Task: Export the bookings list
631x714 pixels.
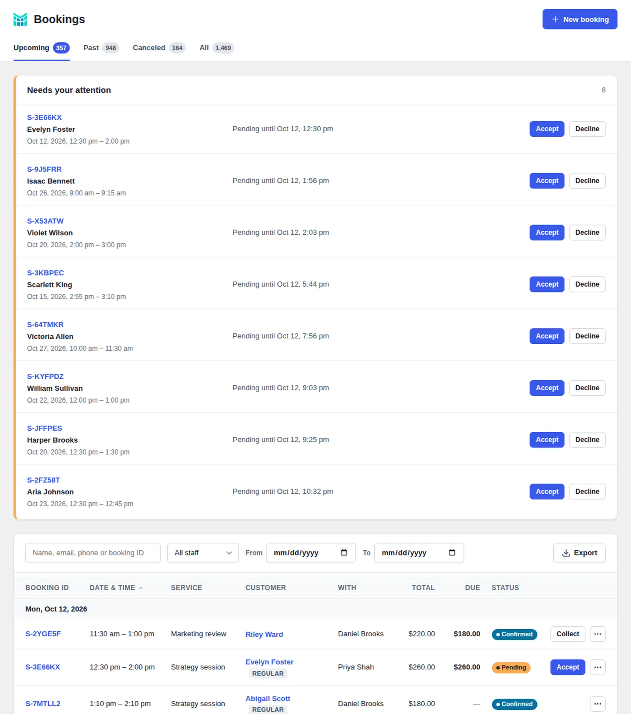Action: [579, 552]
